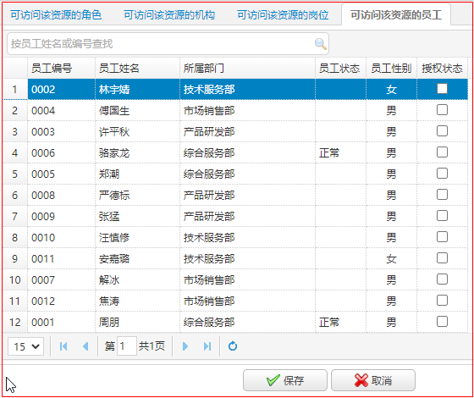Screen dimensions: 474x398
Task: Click the page number input box
Action: click(127, 346)
